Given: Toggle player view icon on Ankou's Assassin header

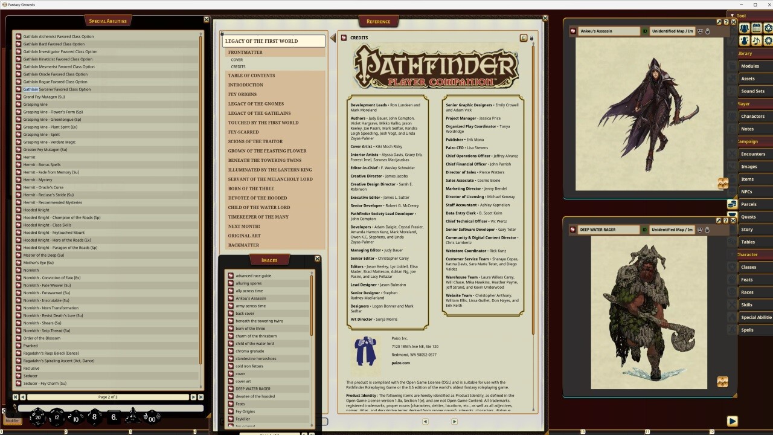Looking at the screenshot, I should [700, 31].
